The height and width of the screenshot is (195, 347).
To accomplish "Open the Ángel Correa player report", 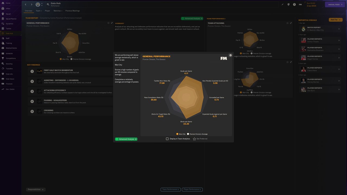I will click(320, 57).
